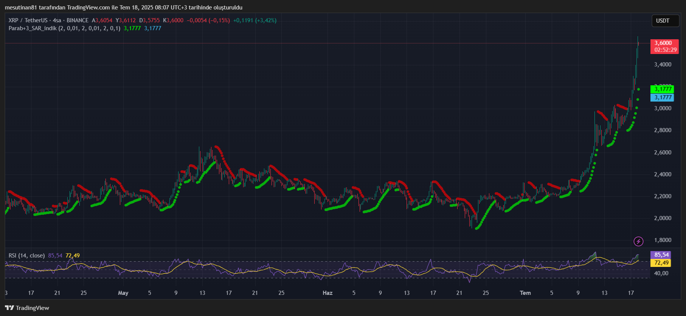Click the green 3,1777 SAR price label
Image resolution: width=686 pixels, height=316 pixels.
[x=662, y=89]
